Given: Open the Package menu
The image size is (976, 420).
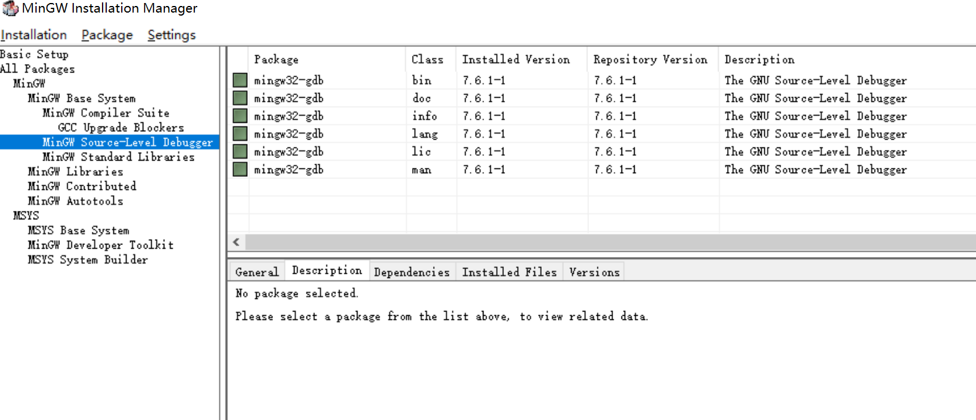Looking at the screenshot, I should pos(107,34).
